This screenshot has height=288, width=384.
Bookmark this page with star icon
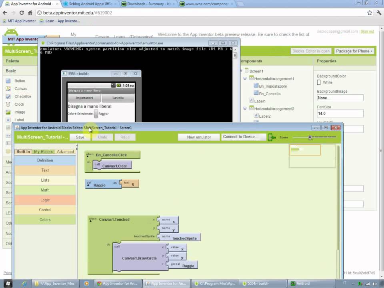click(x=370, y=13)
